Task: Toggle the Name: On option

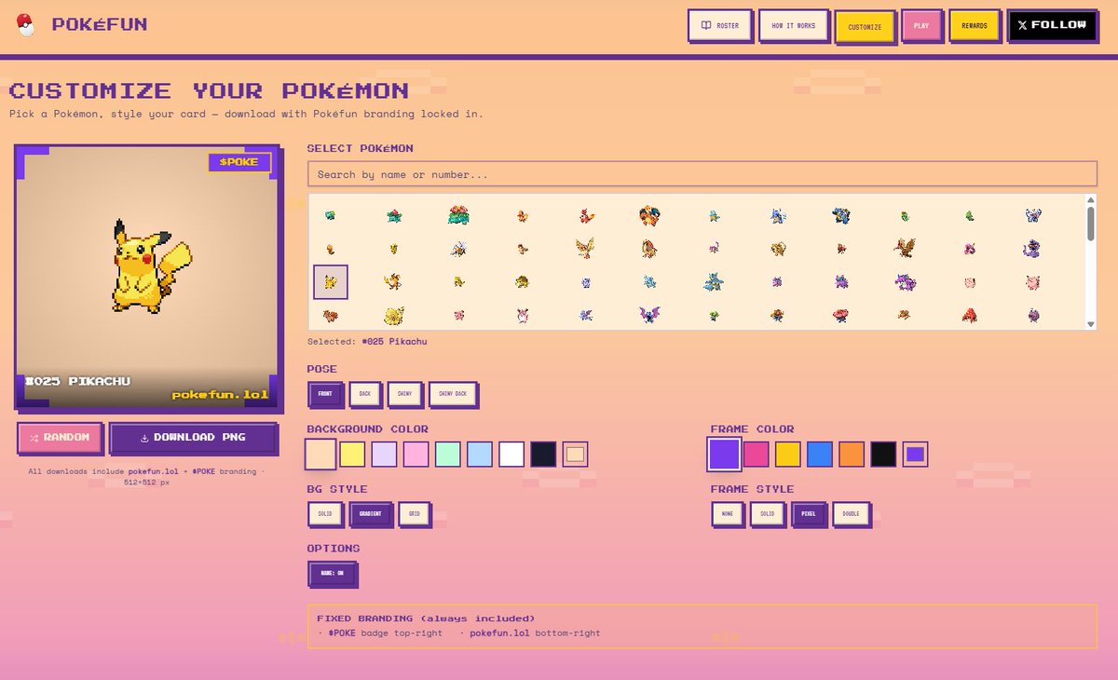Action: pyautogui.click(x=332, y=574)
